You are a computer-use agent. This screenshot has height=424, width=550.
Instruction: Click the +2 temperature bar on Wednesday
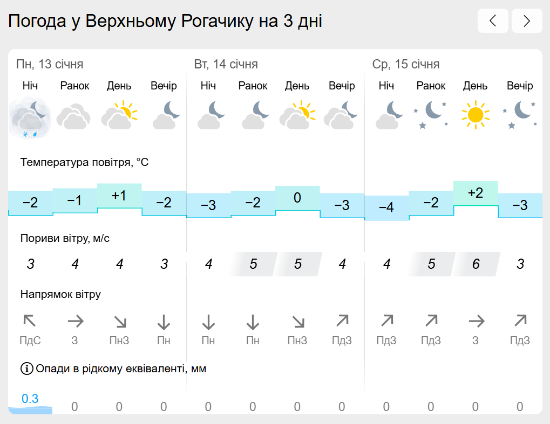(476, 193)
